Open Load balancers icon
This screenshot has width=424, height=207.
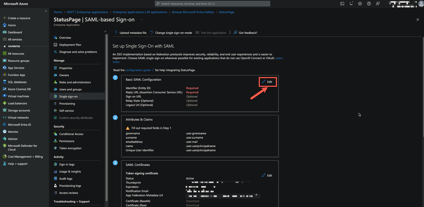[x=4, y=103]
